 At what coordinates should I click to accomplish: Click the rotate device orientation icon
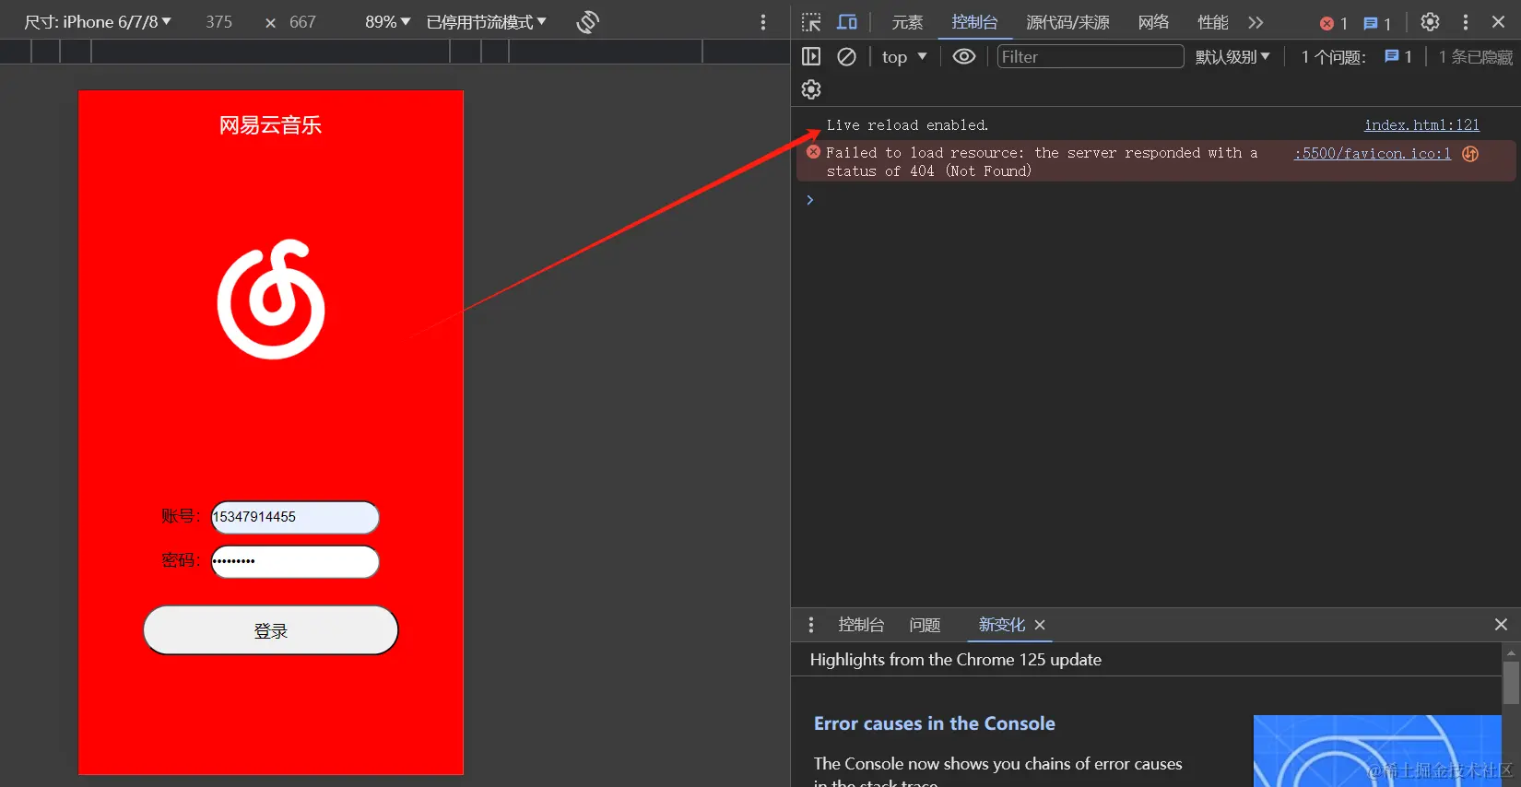coord(588,22)
